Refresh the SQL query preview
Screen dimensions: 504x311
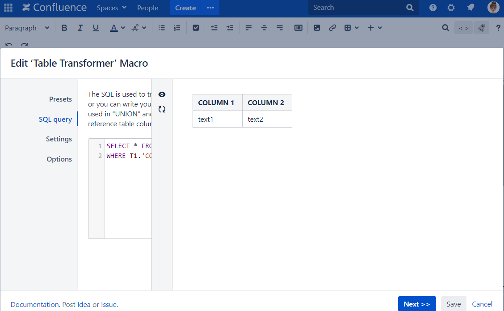tap(162, 109)
